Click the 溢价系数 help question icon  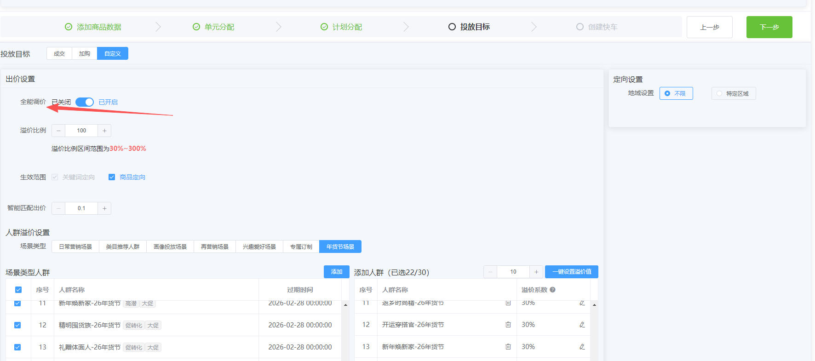point(552,290)
